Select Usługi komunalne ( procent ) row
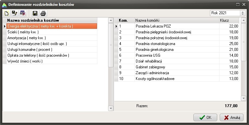 coord(52,50)
